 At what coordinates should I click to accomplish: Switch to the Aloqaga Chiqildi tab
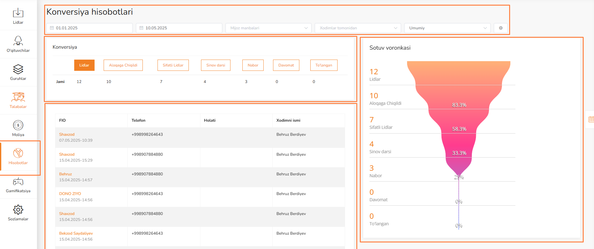(123, 65)
